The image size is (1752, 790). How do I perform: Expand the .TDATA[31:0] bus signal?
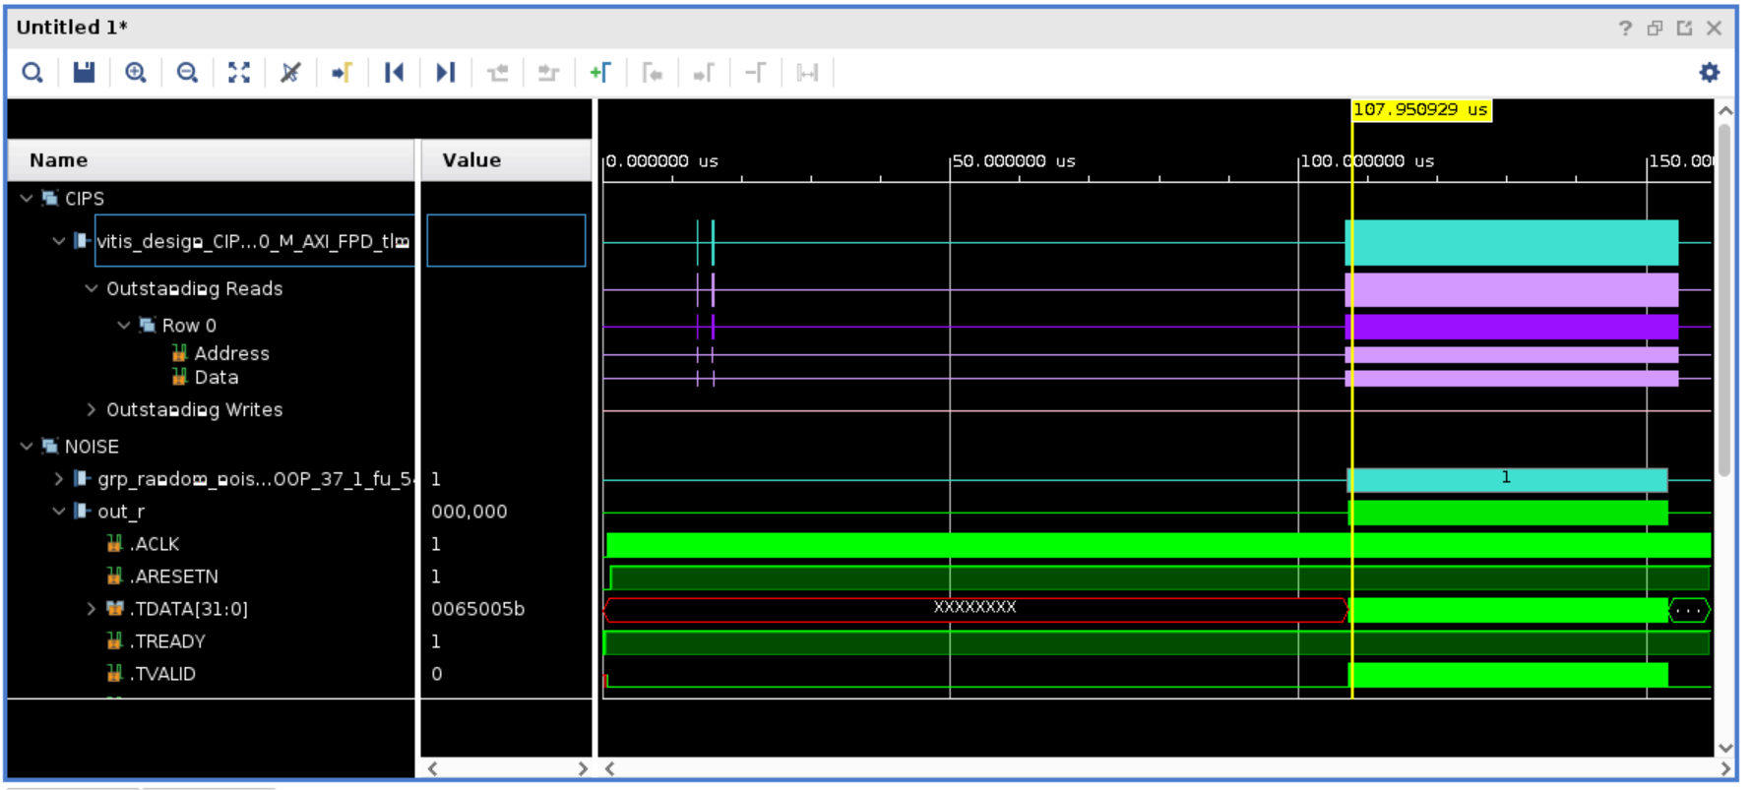pyautogui.click(x=92, y=609)
